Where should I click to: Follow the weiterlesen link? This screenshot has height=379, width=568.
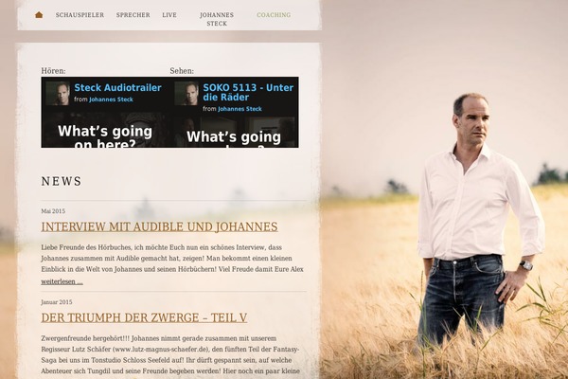(62, 281)
